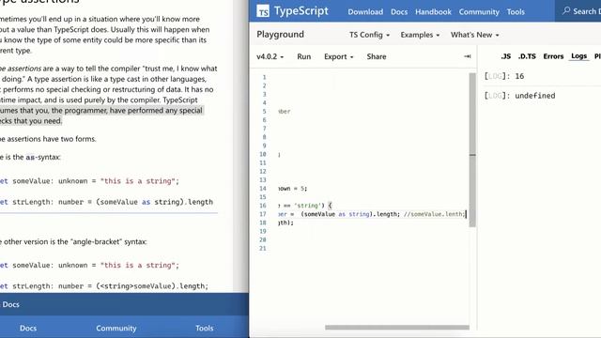Click the '(someValue as string).length' code on line 17

[x=350, y=214]
